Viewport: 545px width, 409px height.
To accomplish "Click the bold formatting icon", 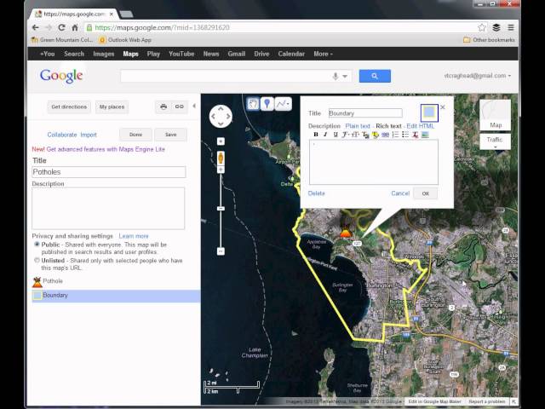I will click(x=316, y=135).
